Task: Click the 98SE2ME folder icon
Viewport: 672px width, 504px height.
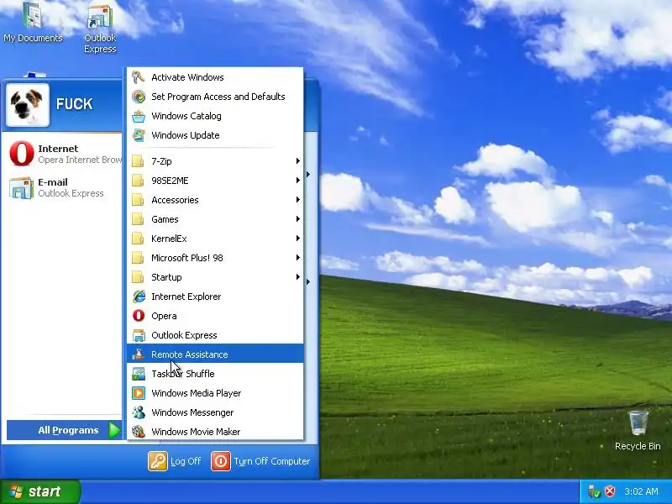Action: coord(138,181)
